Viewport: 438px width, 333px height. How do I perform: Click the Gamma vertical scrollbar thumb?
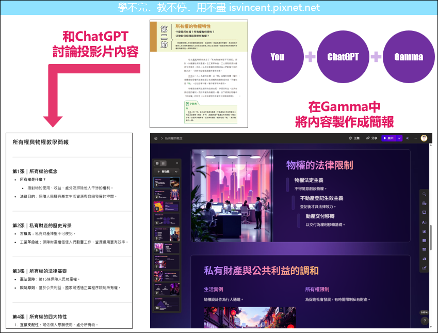431,237
